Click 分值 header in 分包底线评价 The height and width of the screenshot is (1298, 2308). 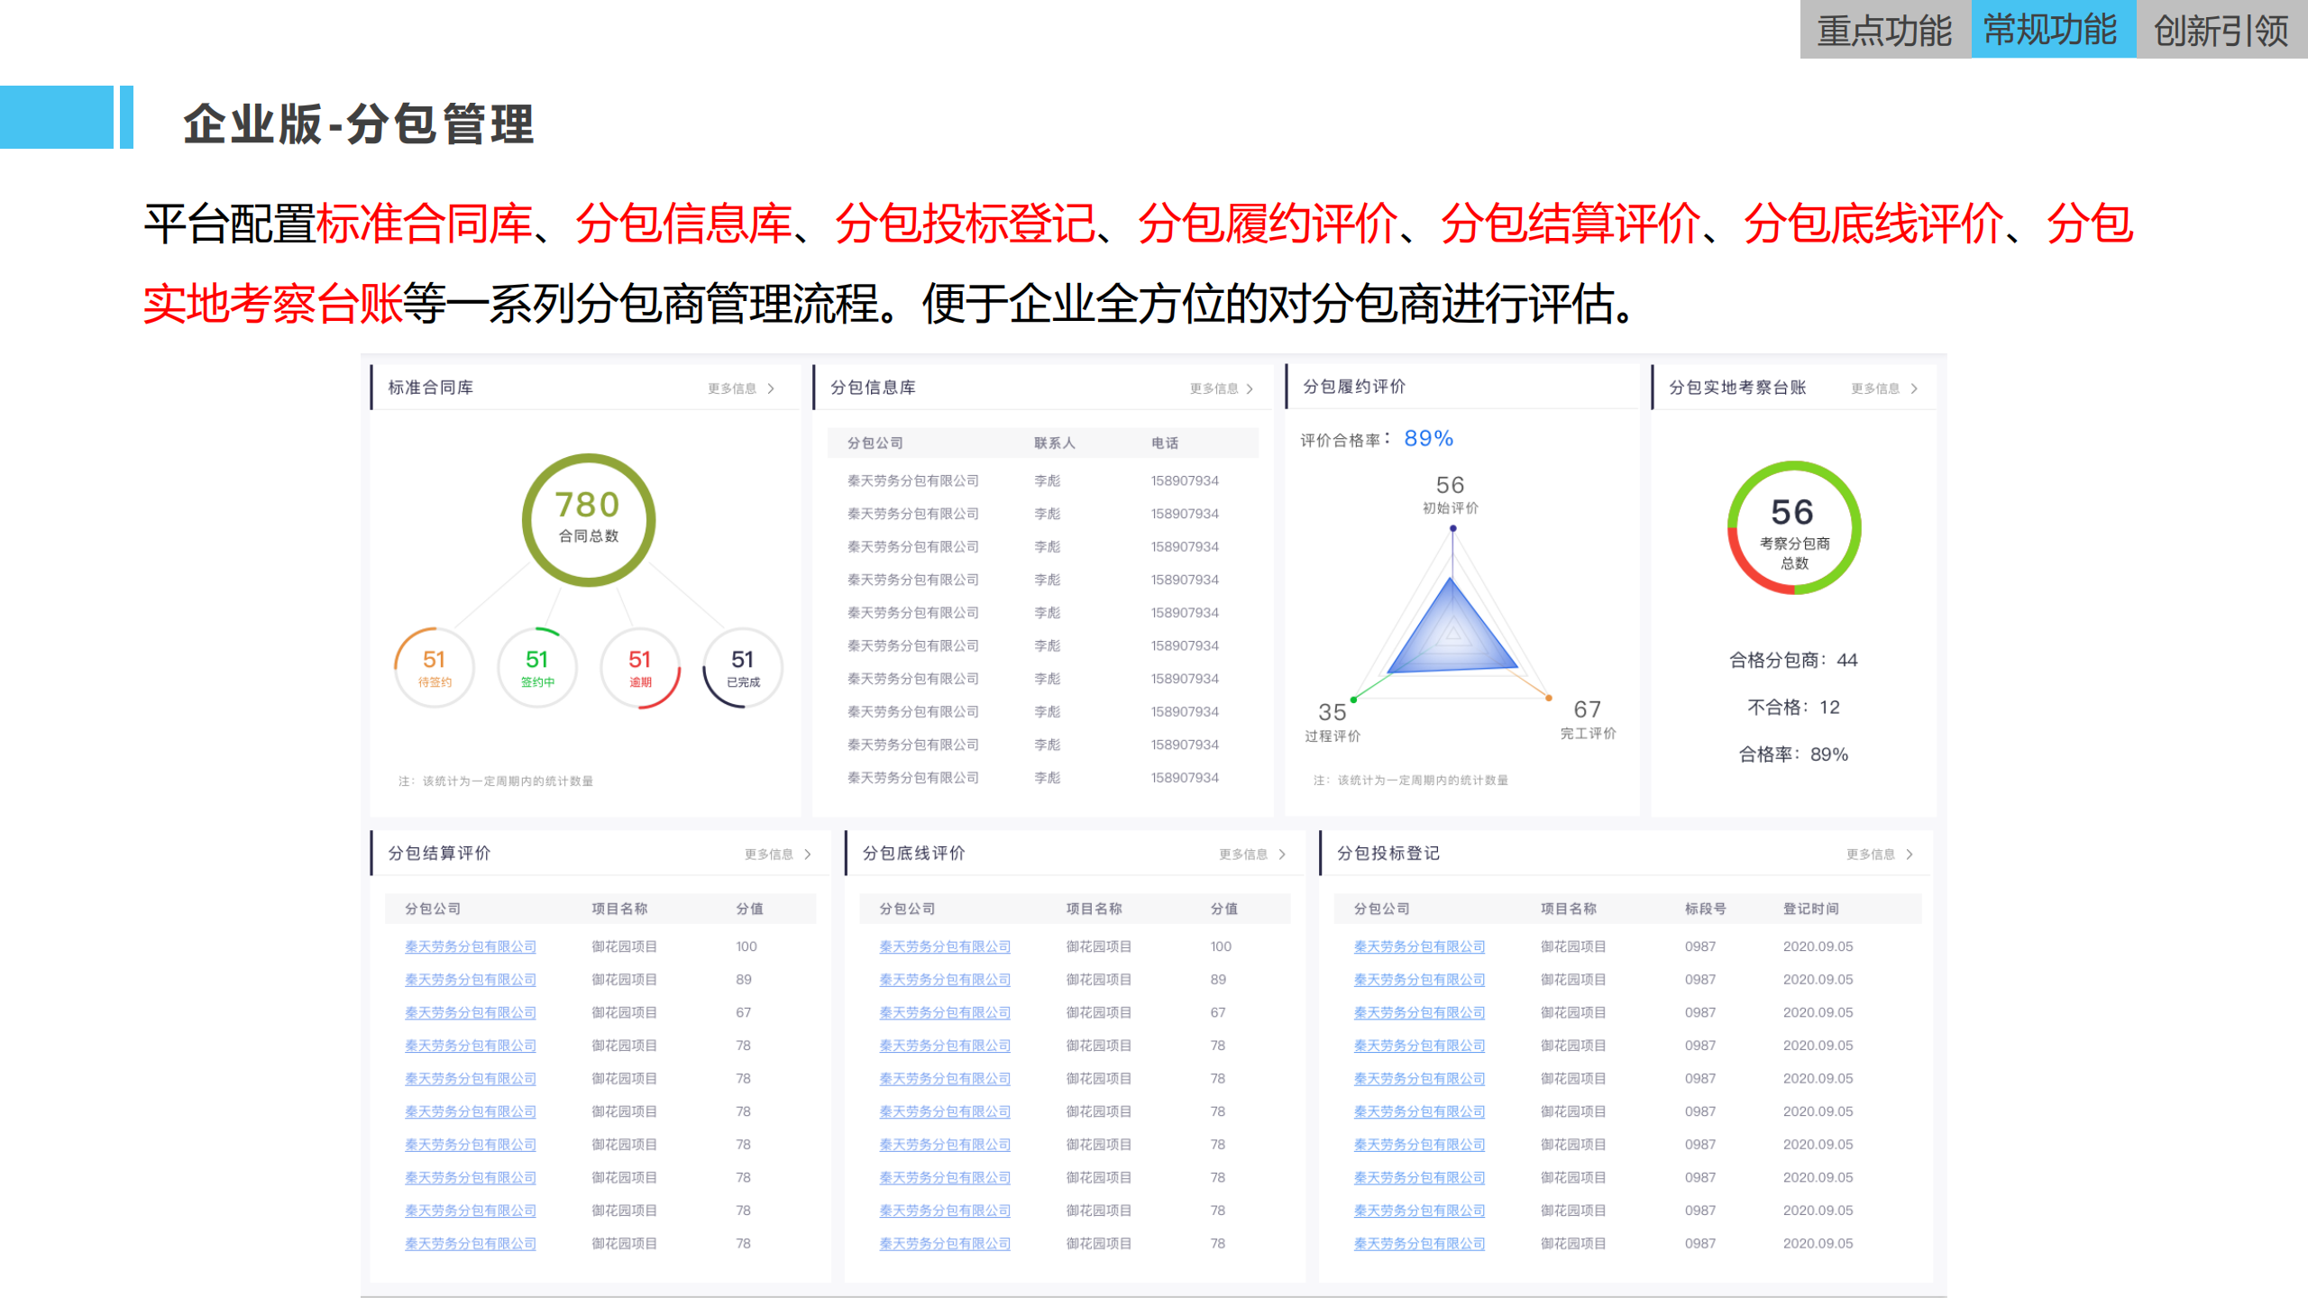tap(1224, 910)
